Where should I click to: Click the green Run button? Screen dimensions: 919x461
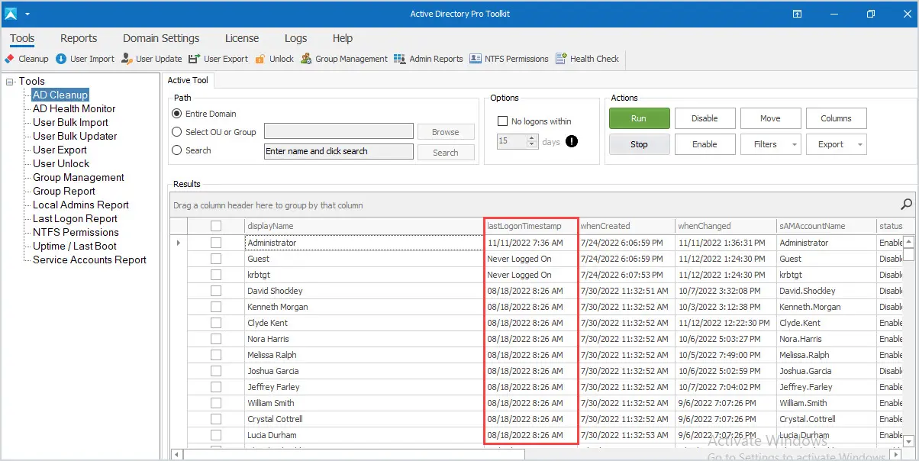click(639, 118)
